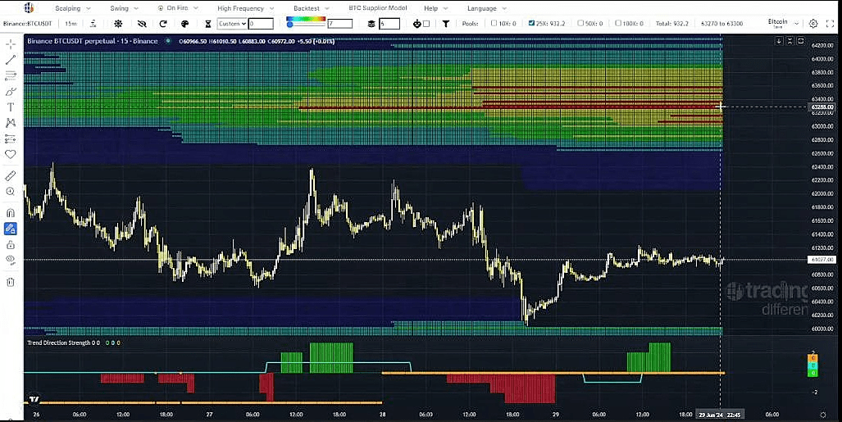Select the trend line drawing tool

click(x=10, y=60)
